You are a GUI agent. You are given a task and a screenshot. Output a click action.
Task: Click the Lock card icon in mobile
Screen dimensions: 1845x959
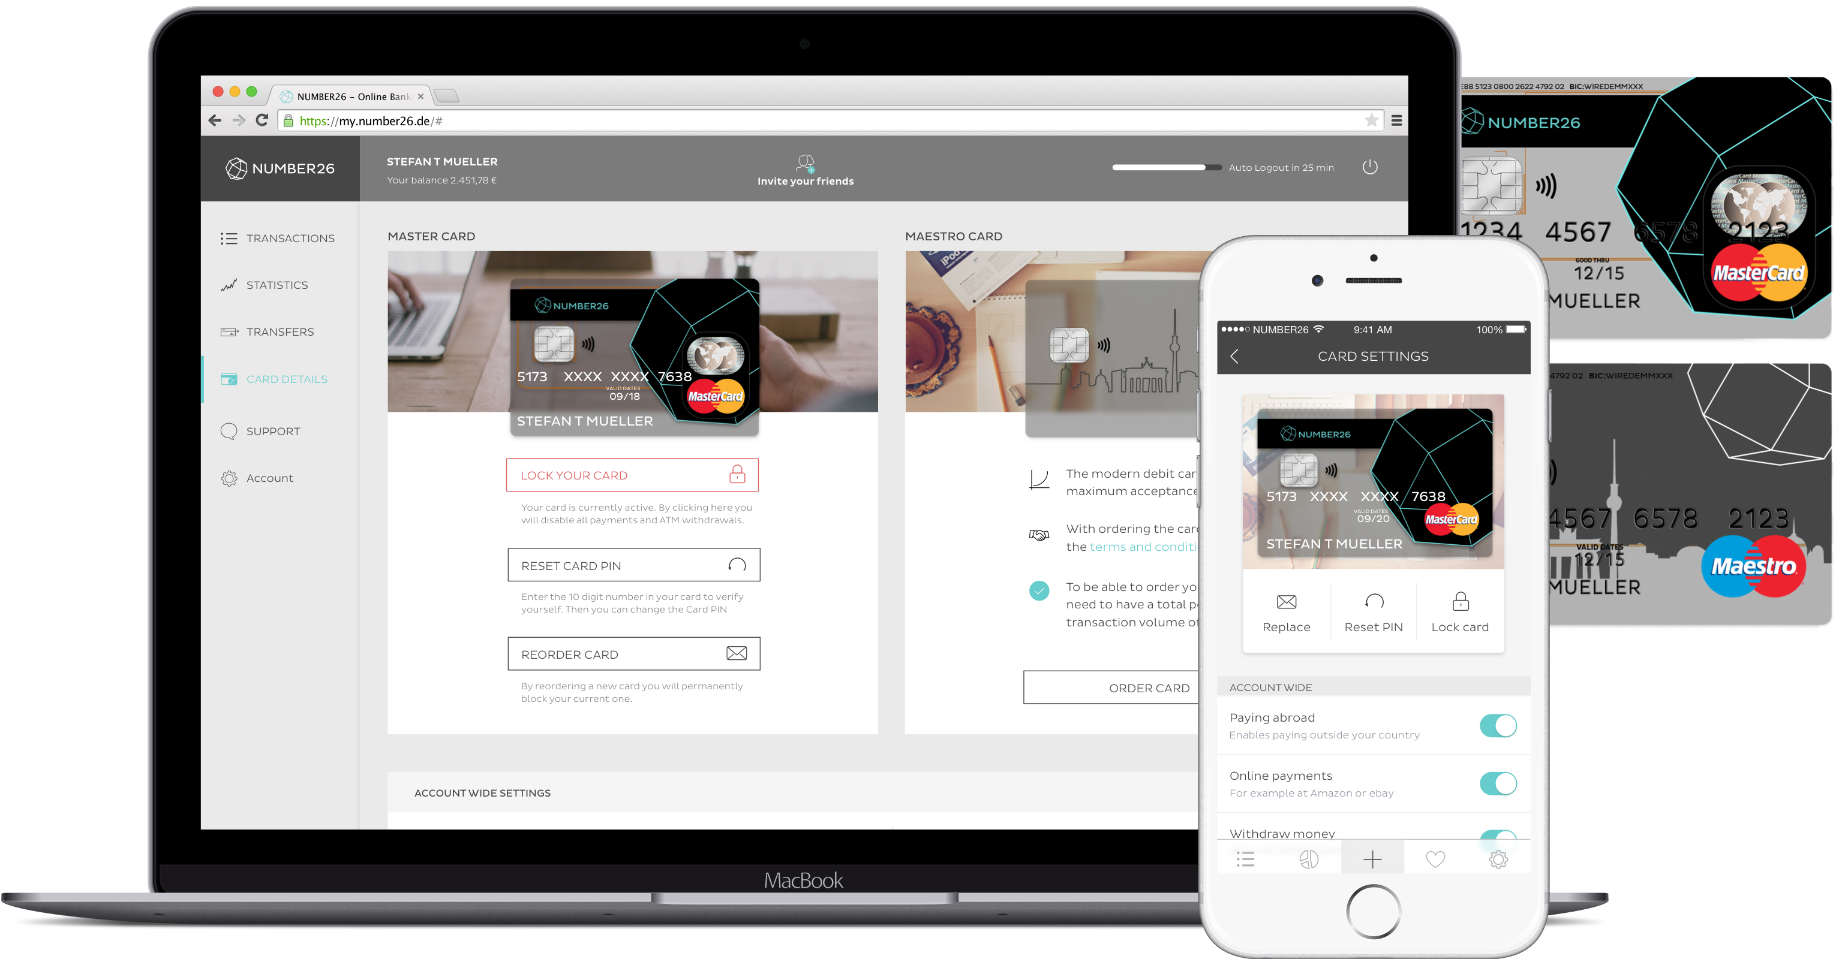[1461, 602]
